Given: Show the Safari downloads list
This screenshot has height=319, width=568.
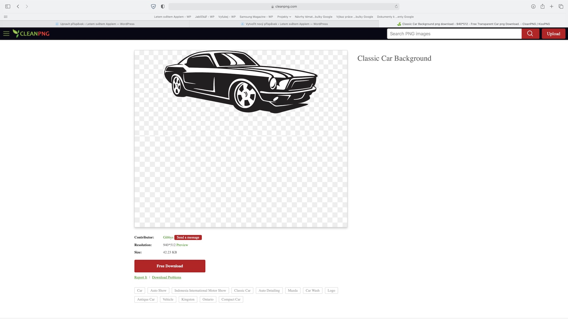Looking at the screenshot, I should click(x=533, y=6).
